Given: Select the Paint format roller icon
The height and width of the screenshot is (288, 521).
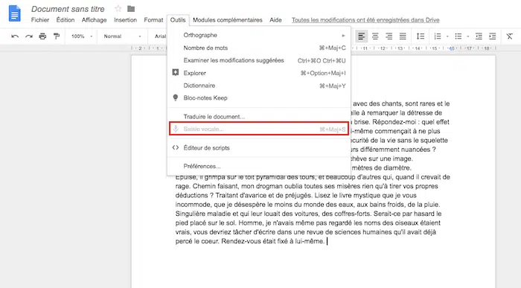Looking at the screenshot, I should click(x=57, y=36).
